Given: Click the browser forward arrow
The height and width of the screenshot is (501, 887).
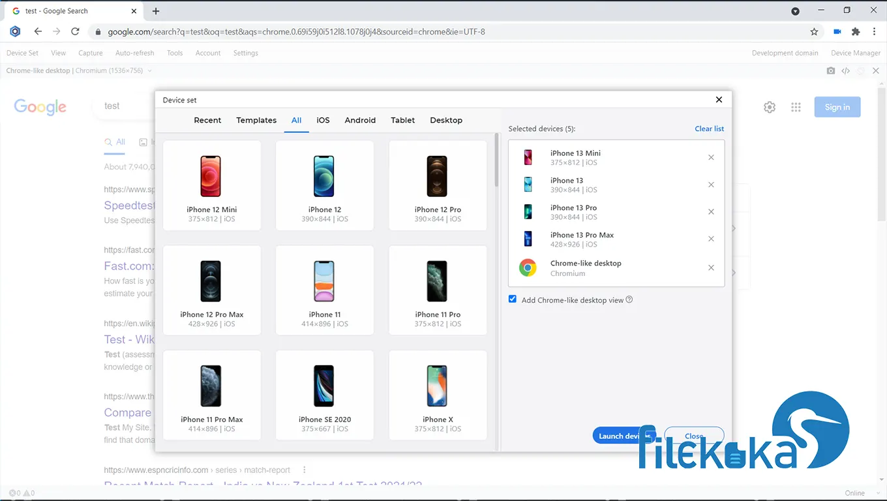Looking at the screenshot, I should (57, 31).
